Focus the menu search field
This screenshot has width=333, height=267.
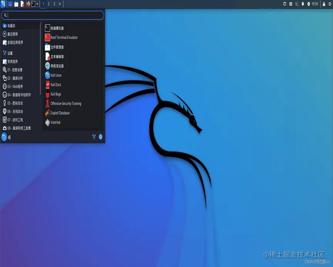[x=53, y=15]
